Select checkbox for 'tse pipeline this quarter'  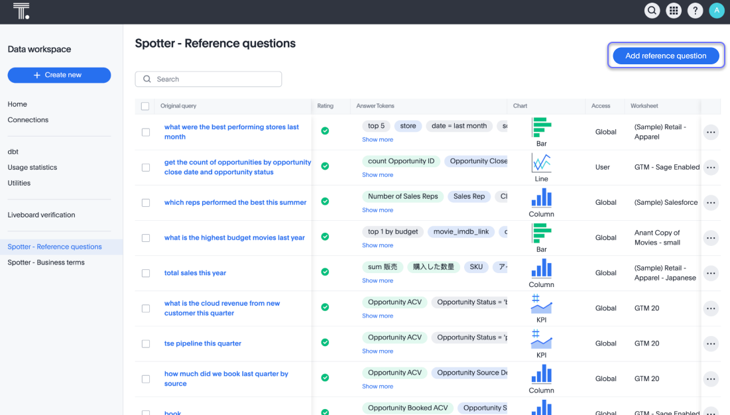point(146,343)
